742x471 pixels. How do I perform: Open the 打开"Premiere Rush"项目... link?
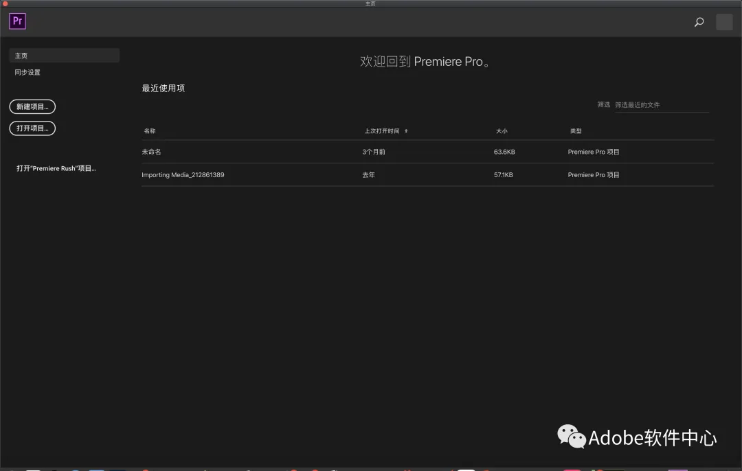56,168
